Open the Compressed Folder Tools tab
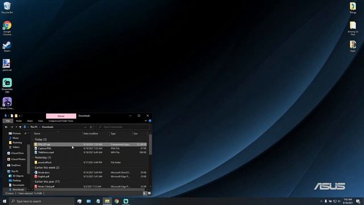Screen dimensions: 364x205 [x=61, y=121]
